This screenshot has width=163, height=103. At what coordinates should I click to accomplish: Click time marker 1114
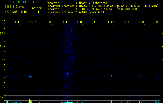(64, 22)
